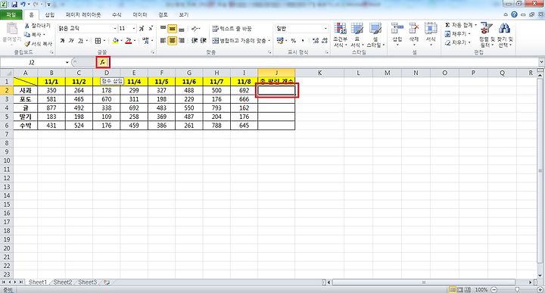Open number format dropdown (일반)
Image resolution: width=545 pixels, height=293 pixels.
(325, 29)
